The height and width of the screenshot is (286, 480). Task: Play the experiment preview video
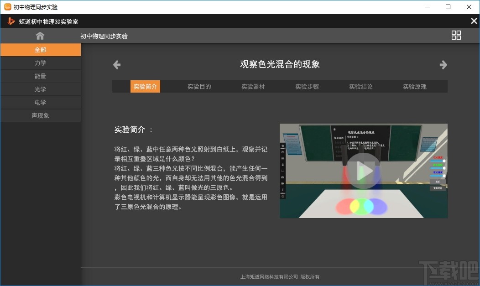click(x=364, y=171)
